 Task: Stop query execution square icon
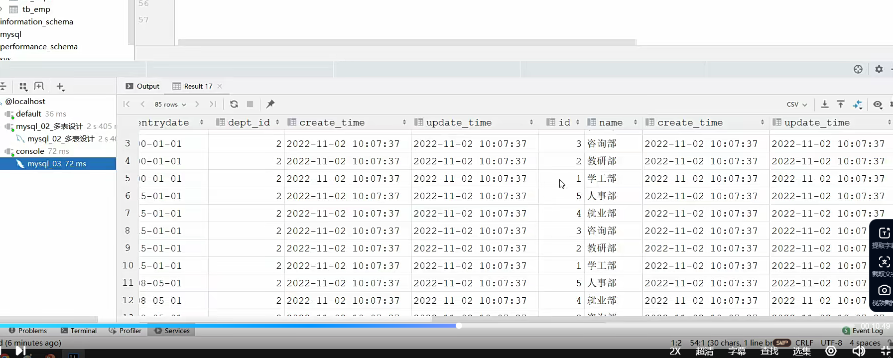coord(250,104)
